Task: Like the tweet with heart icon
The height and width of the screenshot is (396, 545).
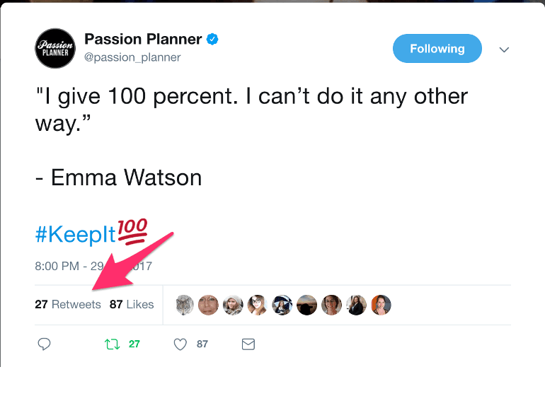Action: [x=180, y=344]
